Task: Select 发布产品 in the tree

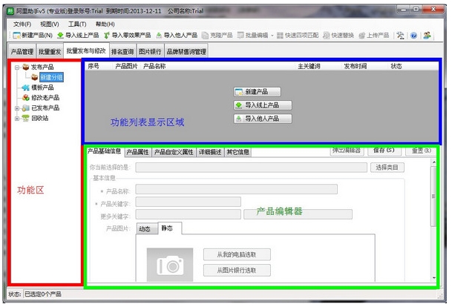Action: coord(42,67)
